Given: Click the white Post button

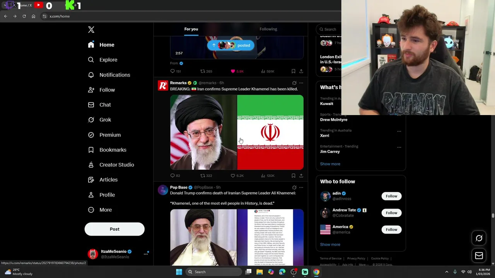Looking at the screenshot, I should point(114,229).
